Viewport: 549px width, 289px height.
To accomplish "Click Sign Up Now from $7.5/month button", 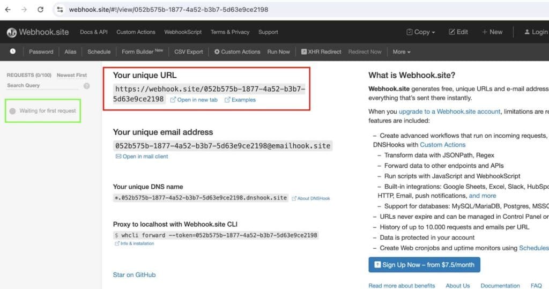I will coord(425,265).
